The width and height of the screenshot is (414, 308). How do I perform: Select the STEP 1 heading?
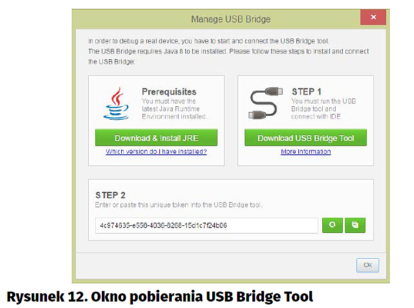[306, 92]
